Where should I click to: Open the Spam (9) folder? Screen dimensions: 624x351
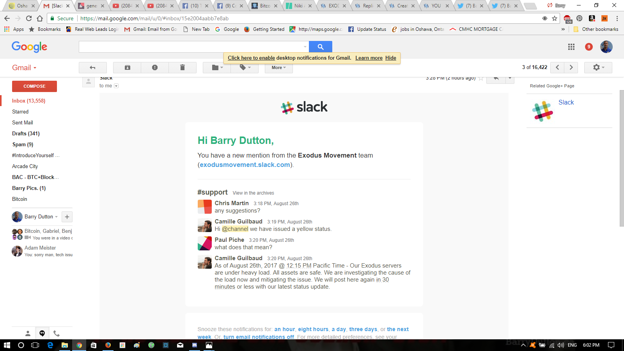pyautogui.click(x=23, y=144)
